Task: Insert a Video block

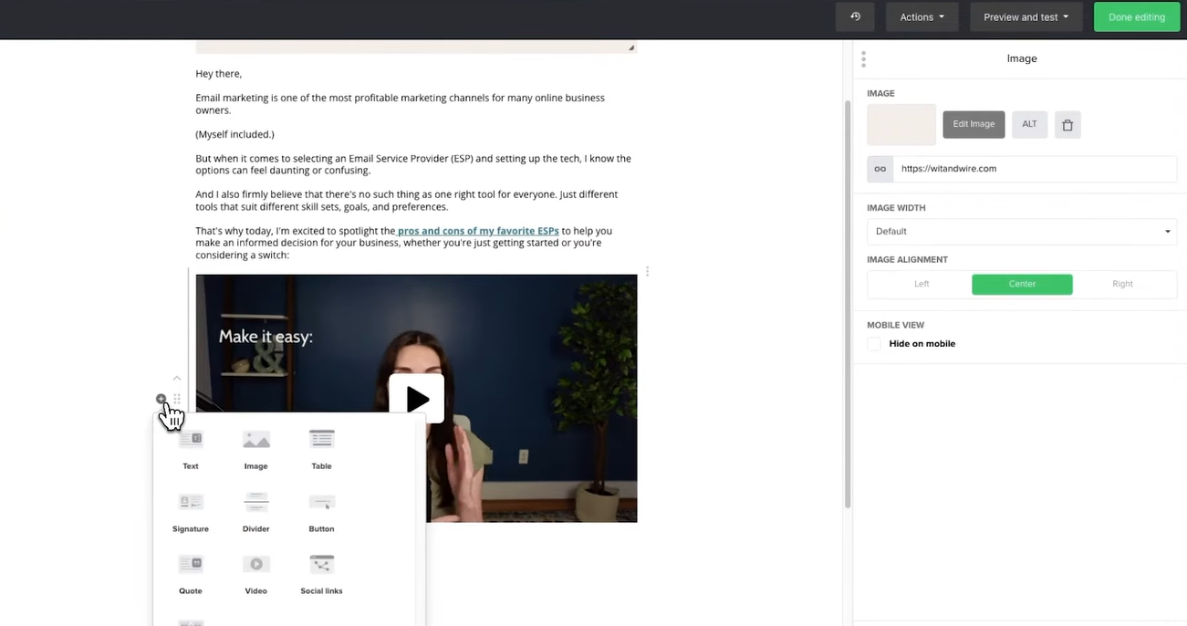Action: [x=256, y=574]
